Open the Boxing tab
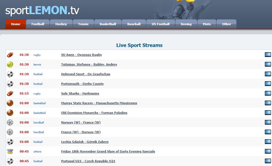The image size is (272, 166). [186, 24]
